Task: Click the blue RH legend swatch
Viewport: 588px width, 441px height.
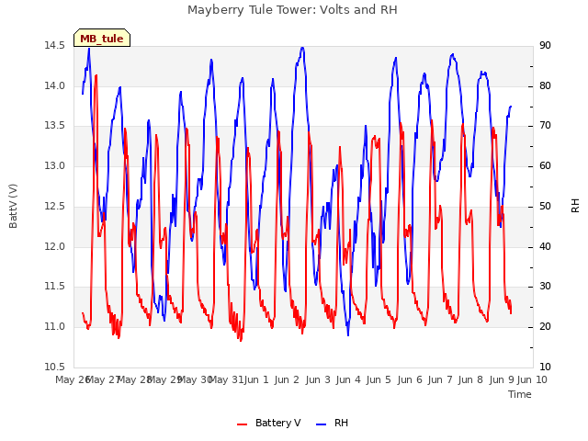Action: (322, 424)
